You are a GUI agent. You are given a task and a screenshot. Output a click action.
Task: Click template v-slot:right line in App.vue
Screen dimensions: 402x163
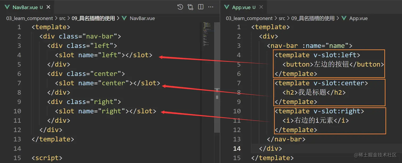click(319, 111)
